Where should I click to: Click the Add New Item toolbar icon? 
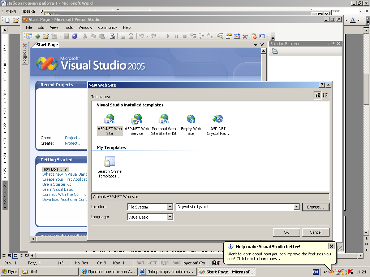pyautogui.click(x=54, y=36)
